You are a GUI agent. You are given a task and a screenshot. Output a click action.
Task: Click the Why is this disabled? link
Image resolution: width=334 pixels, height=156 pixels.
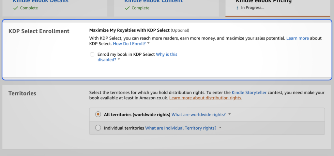[166, 54]
